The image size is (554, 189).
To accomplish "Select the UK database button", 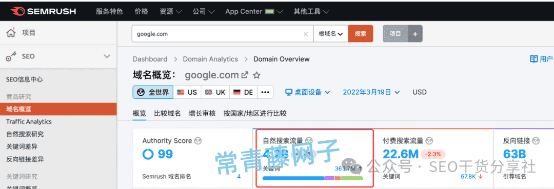I will pyautogui.click(x=215, y=92).
